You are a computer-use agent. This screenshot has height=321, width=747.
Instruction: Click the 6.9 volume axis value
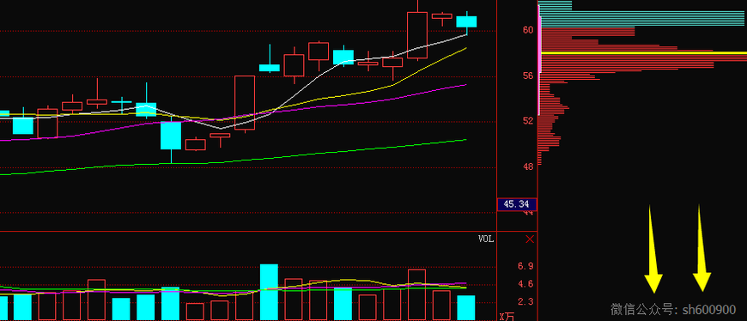[526, 266]
